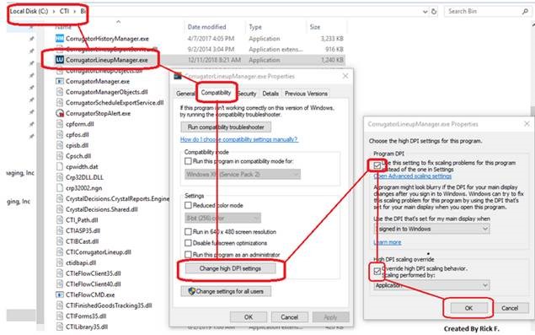Check Run this program as an administrator

(x=188, y=255)
